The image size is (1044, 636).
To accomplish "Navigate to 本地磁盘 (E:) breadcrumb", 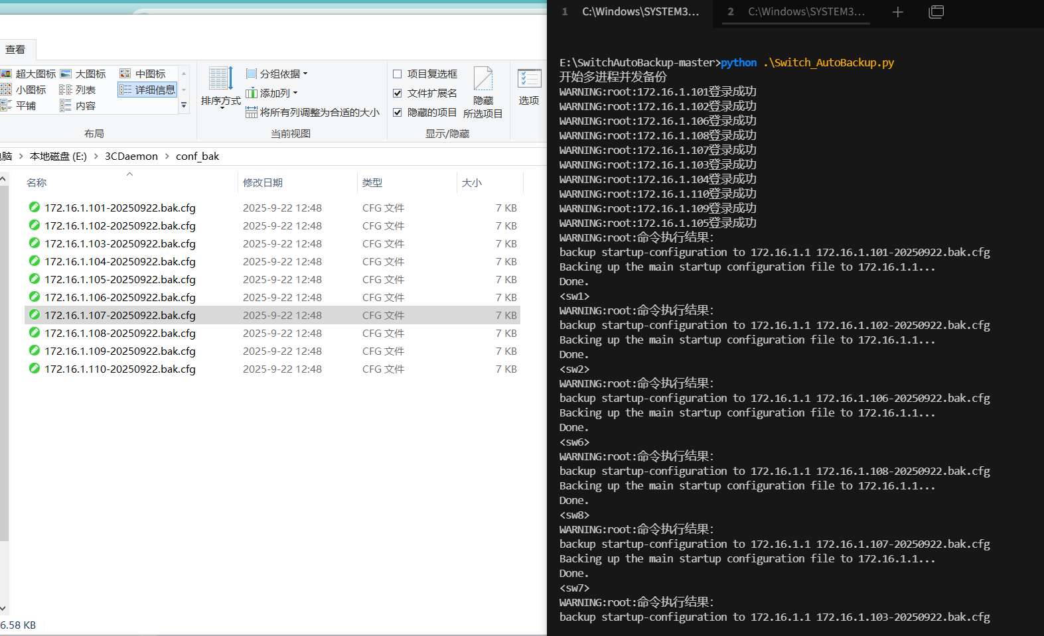I will click(58, 156).
